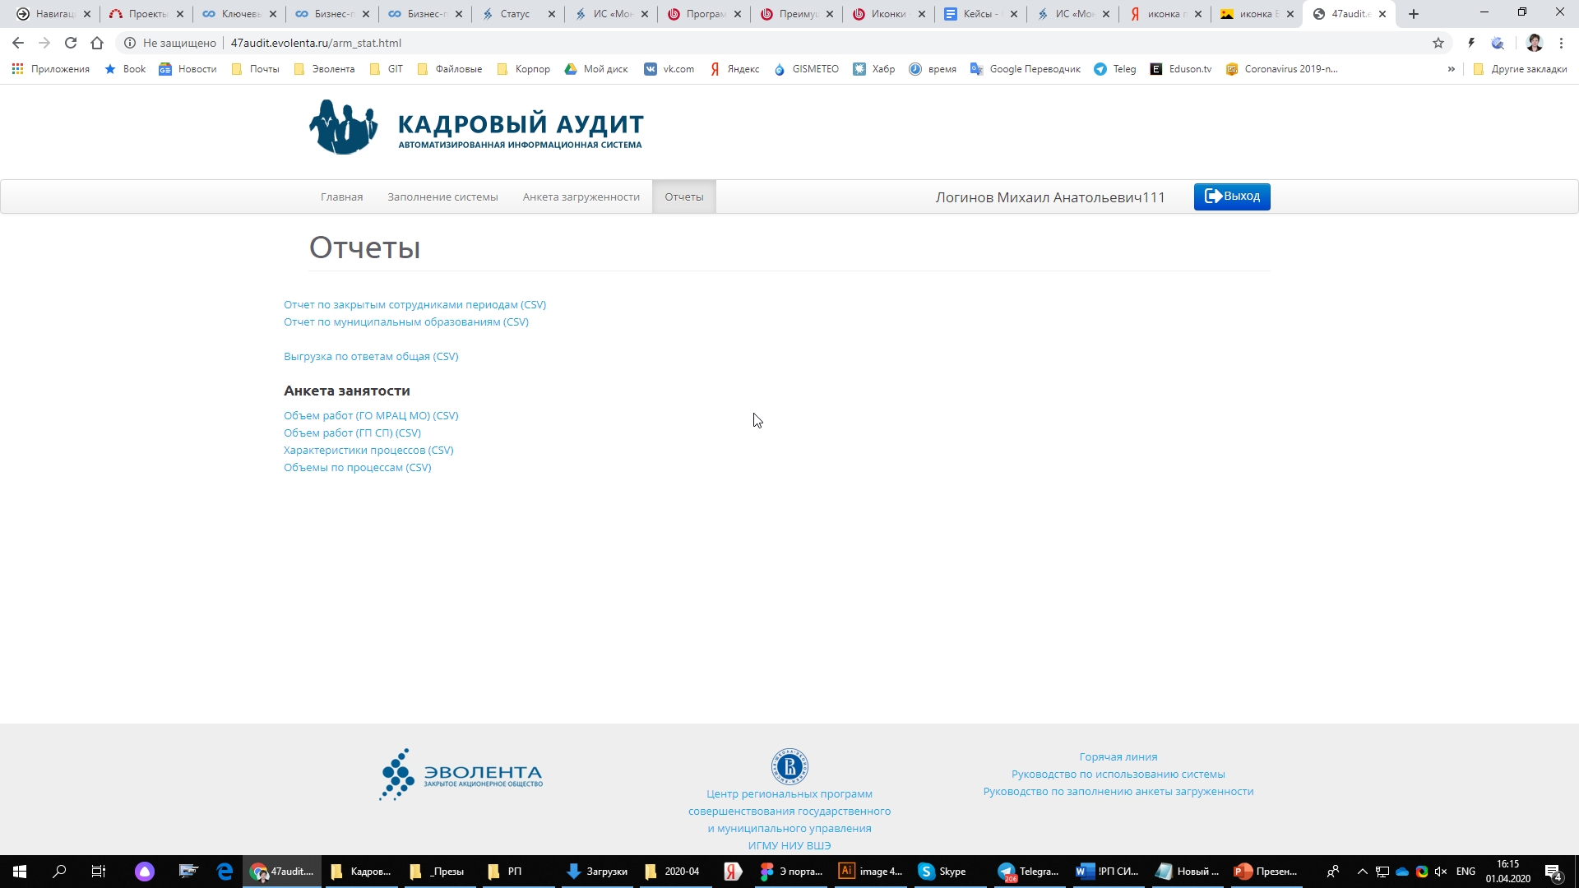Open the Book bookmark
The width and height of the screenshot is (1579, 888).
[125, 69]
